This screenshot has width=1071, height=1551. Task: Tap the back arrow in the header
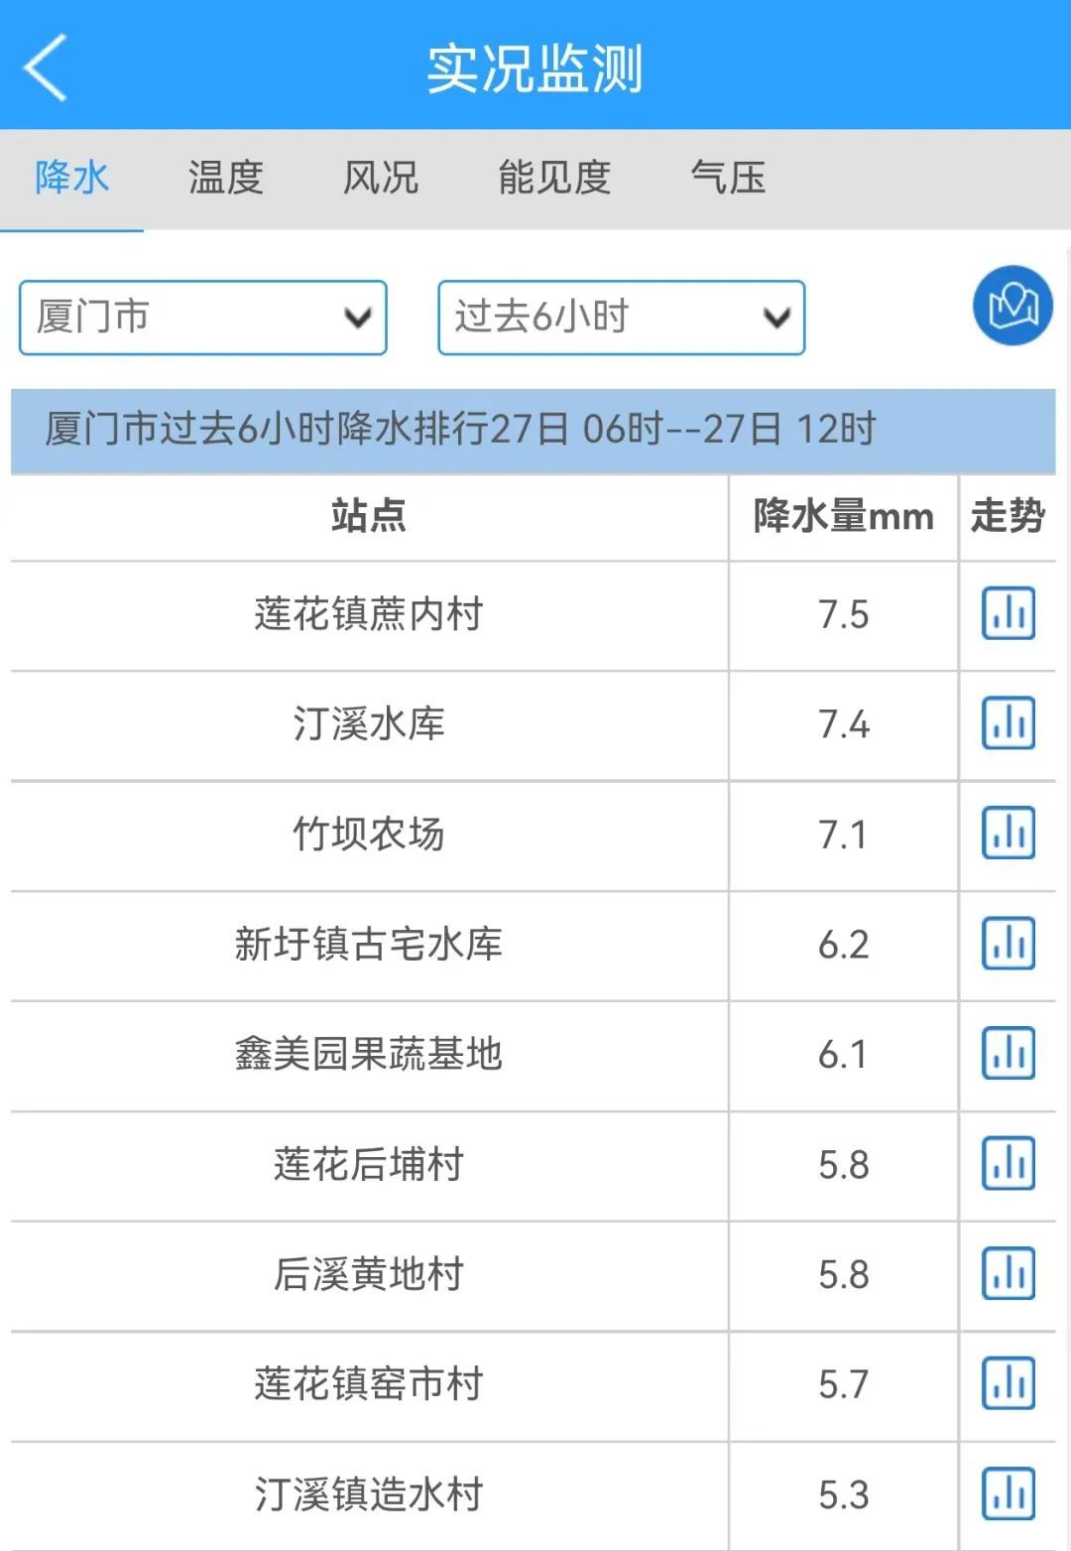click(x=45, y=67)
